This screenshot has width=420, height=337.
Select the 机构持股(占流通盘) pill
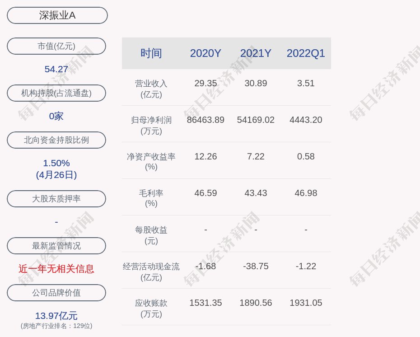[56, 93]
